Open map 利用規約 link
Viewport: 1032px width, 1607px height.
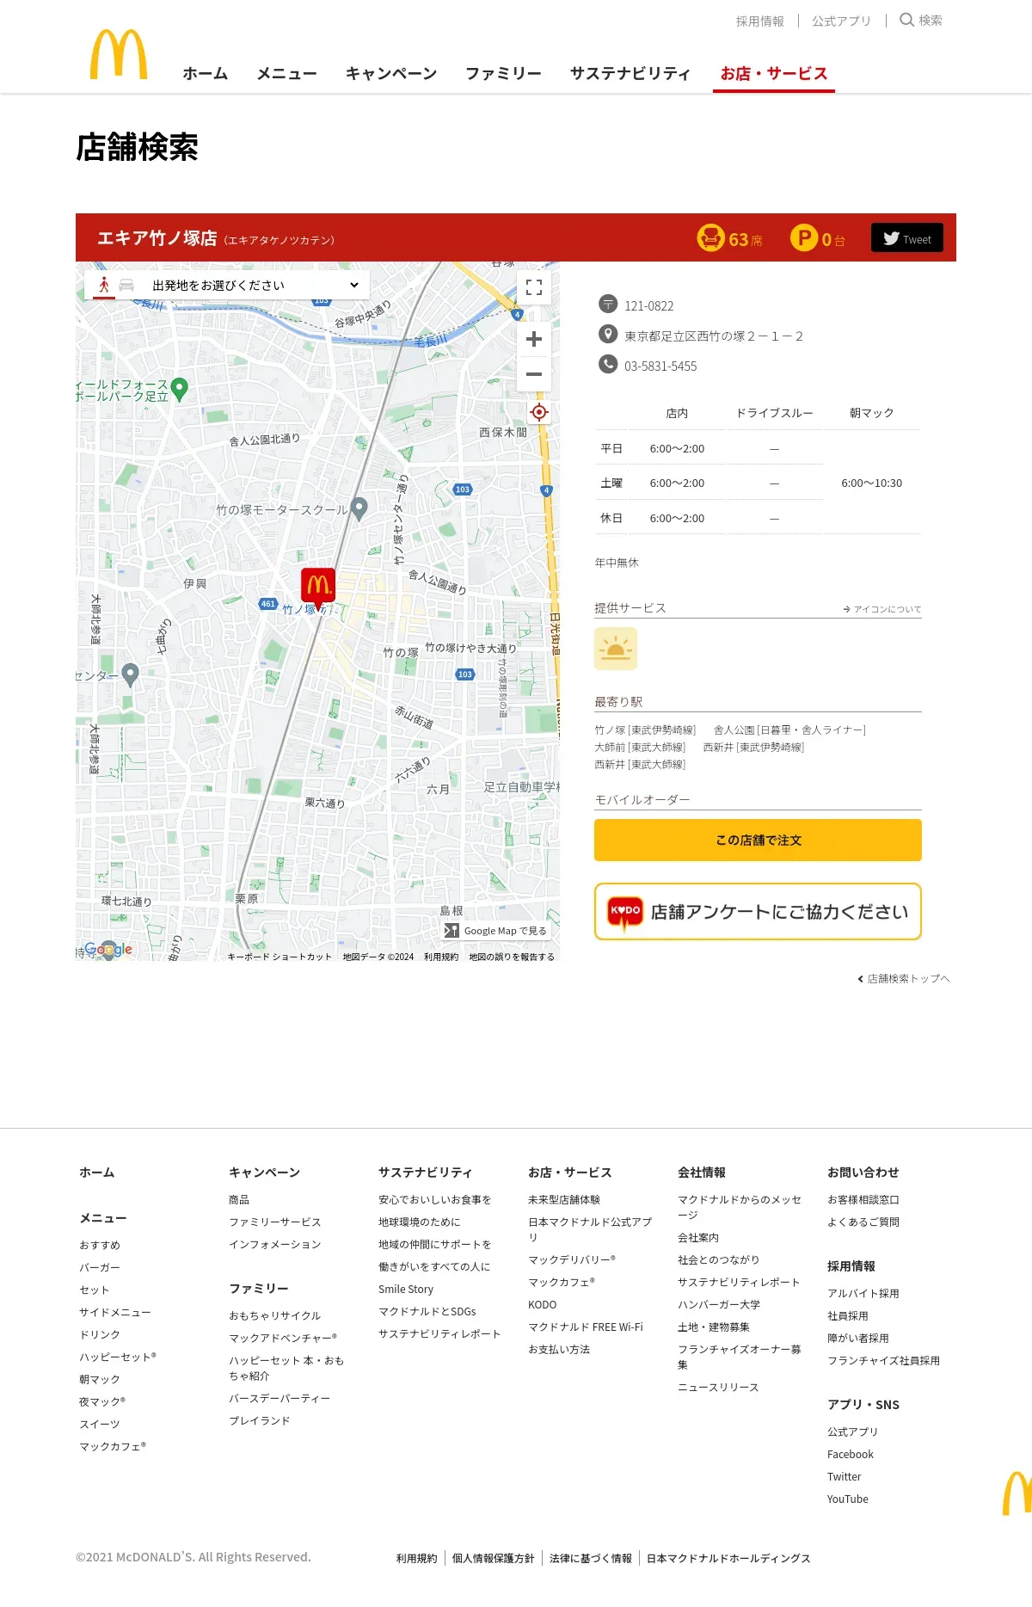coord(441,957)
